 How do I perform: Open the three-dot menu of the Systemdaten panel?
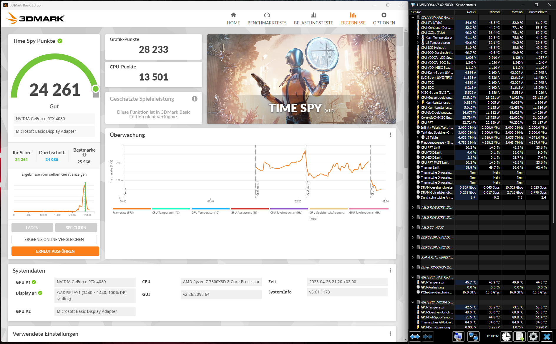391,271
